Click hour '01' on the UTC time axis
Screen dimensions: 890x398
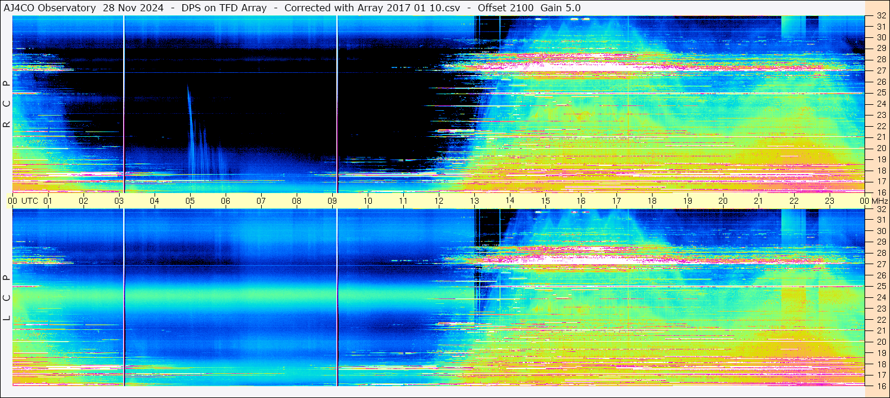click(48, 201)
